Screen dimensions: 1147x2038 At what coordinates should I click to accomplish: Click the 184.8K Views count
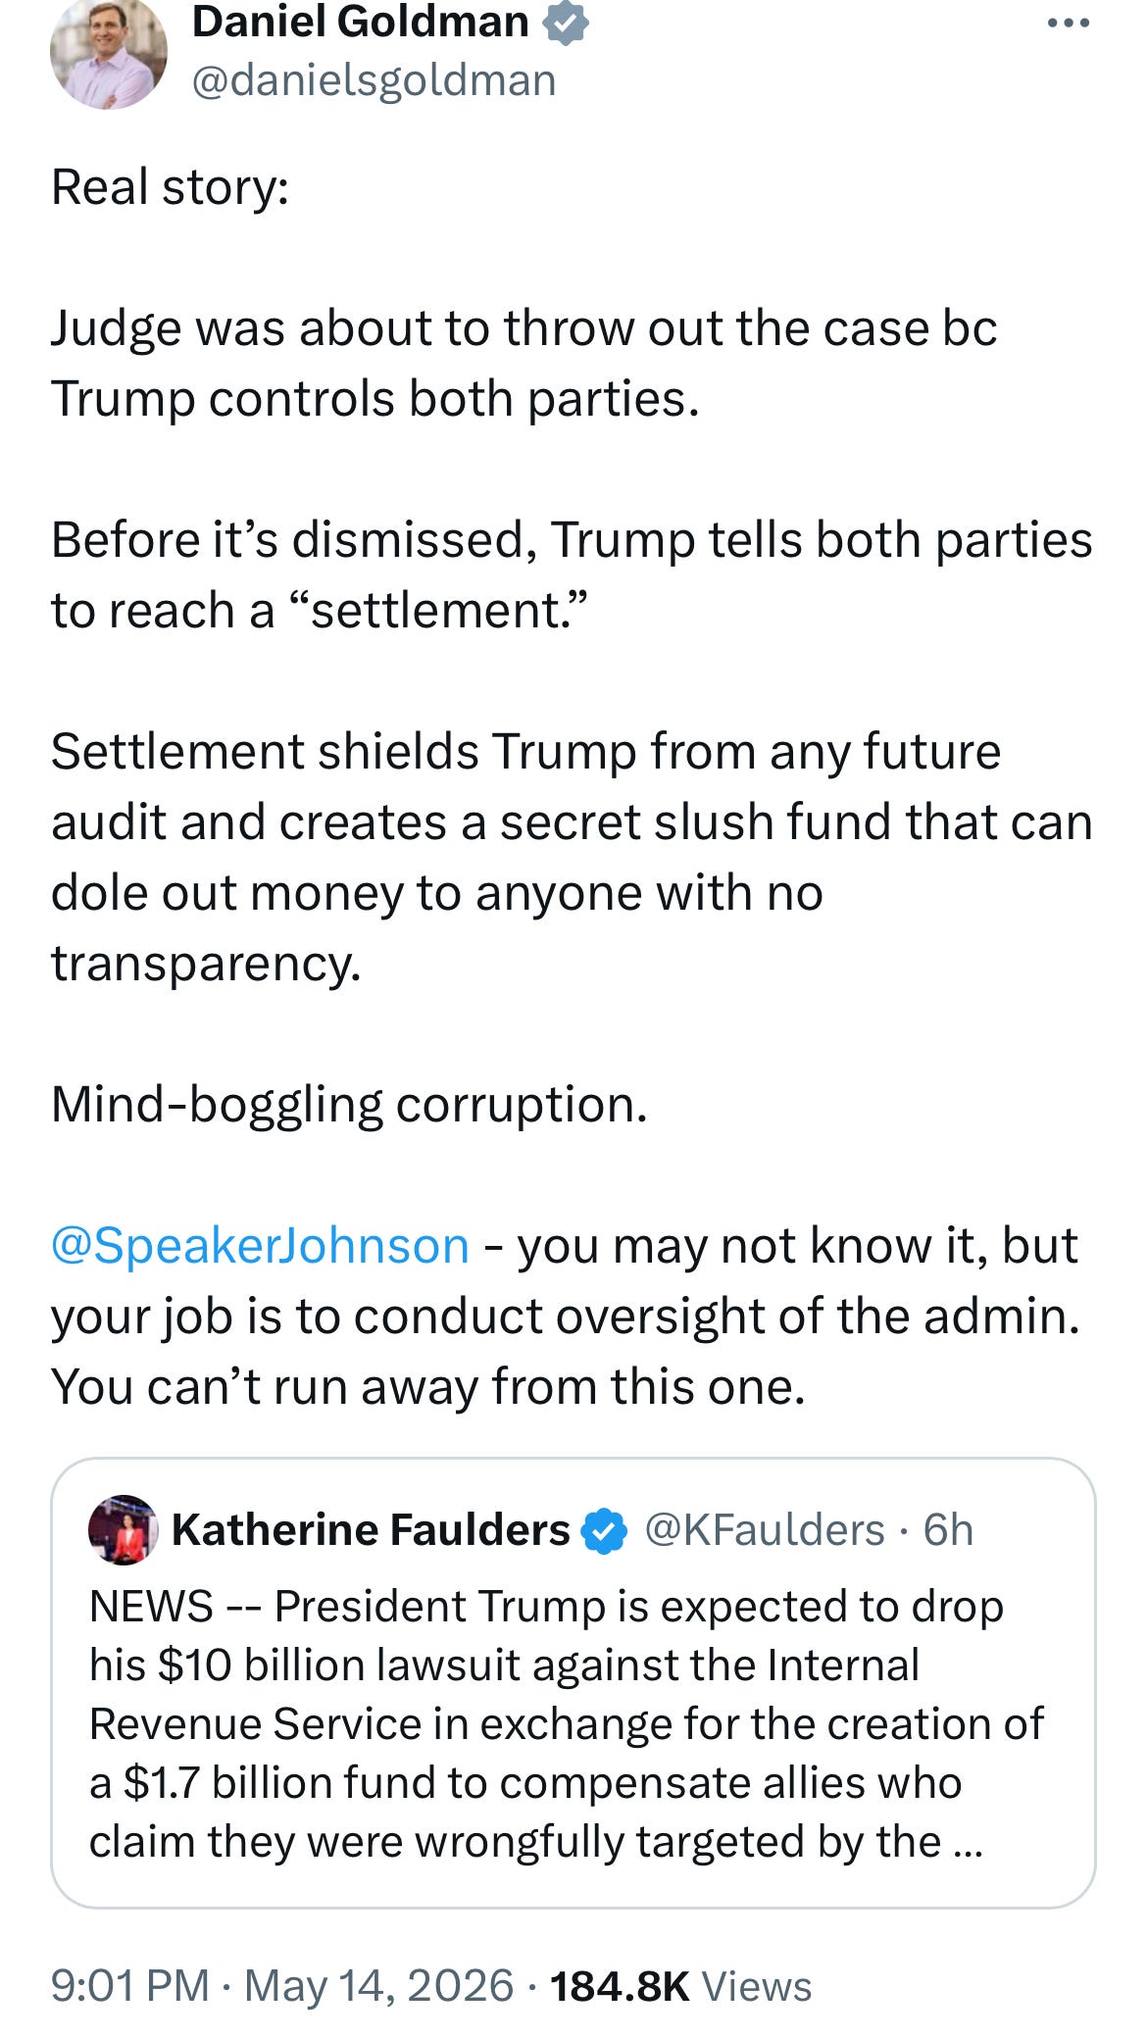(x=681, y=1986)
